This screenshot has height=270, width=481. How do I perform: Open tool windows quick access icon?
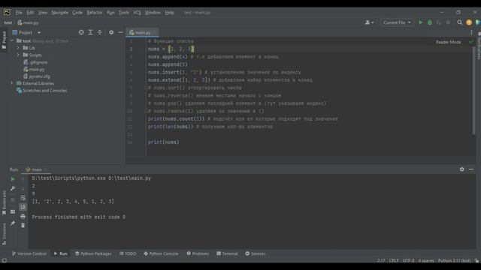point(4,260)
